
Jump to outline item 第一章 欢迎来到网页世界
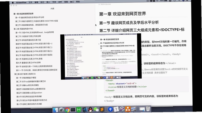pyautogui.click(x=23, y=14)
